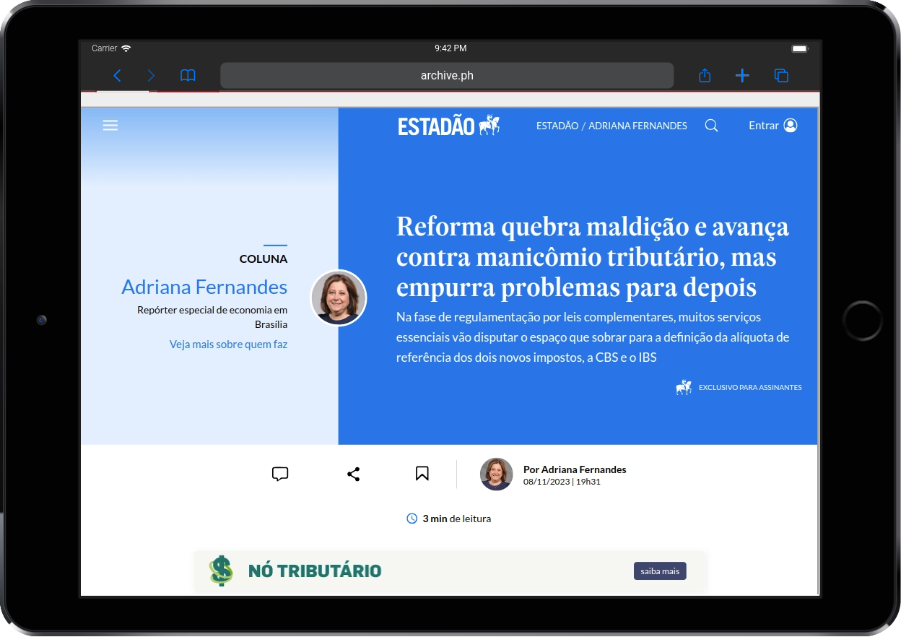Open a new Safari tab with the plus icon
The width and height of the screenshot is (901, 637).
pyautogui.click(x=742, y=75)
